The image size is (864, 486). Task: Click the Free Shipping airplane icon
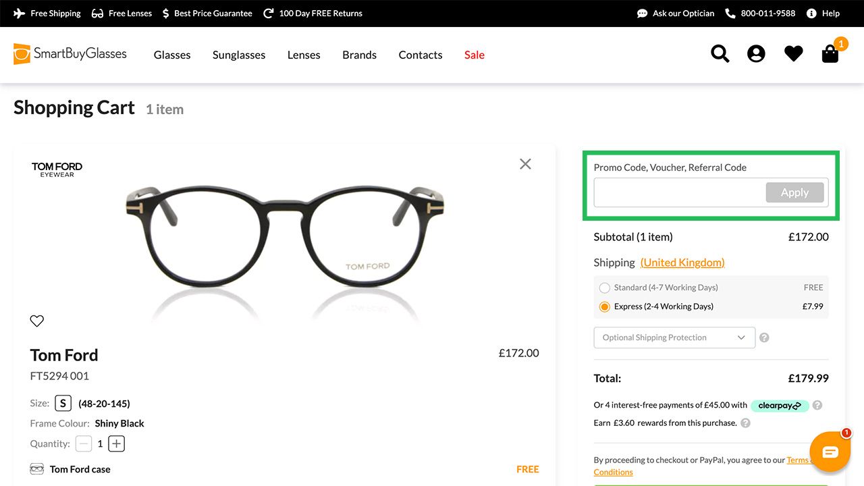pos(20,13)
